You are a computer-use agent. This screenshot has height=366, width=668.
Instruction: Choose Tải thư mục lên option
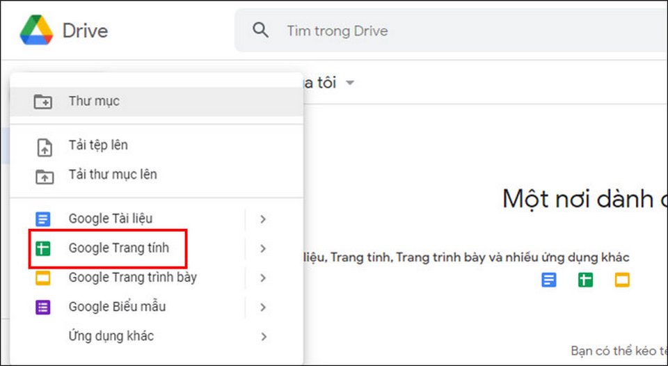coord(113,175)
